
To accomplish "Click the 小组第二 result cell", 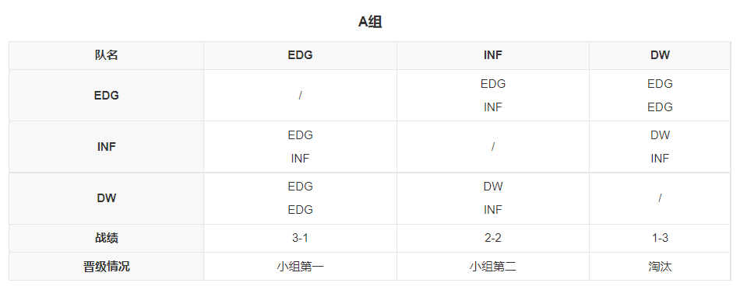I will pos(493,267).
